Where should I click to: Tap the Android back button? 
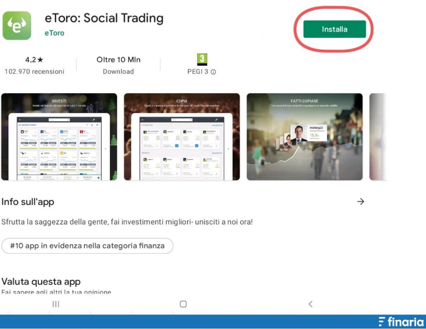(x=310, y=304)
